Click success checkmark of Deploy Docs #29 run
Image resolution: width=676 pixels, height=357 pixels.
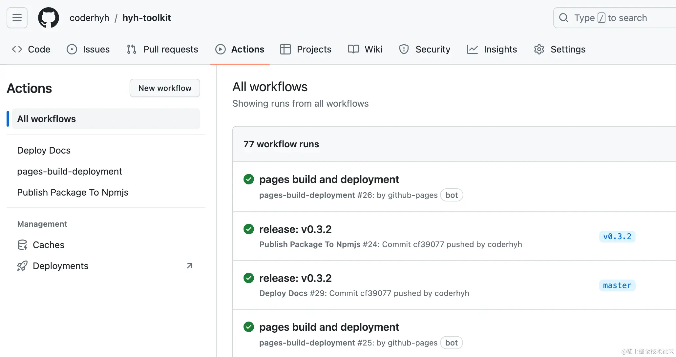pos(249,278)
